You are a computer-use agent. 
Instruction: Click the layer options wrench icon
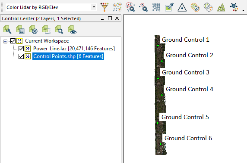point(7,30)
